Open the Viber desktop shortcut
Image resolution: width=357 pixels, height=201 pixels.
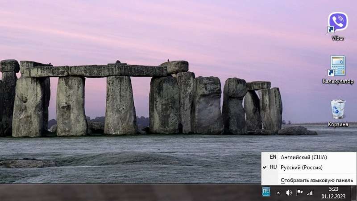pyautogui.click(x=338, y=26)
